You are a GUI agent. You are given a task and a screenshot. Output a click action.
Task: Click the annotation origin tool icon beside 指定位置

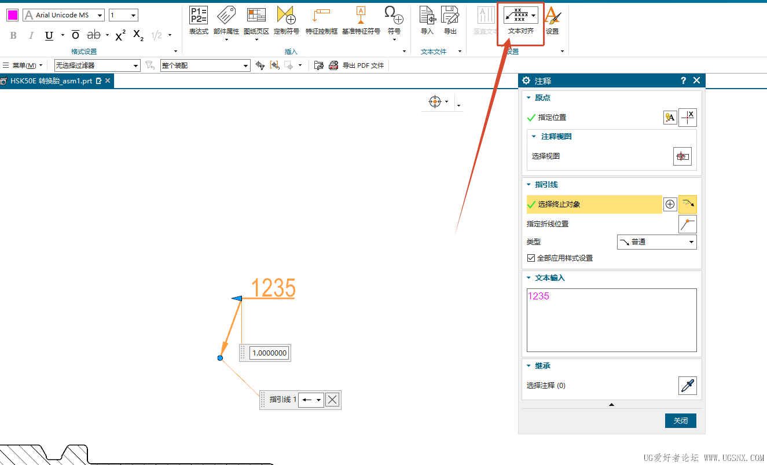pos(670,118)
